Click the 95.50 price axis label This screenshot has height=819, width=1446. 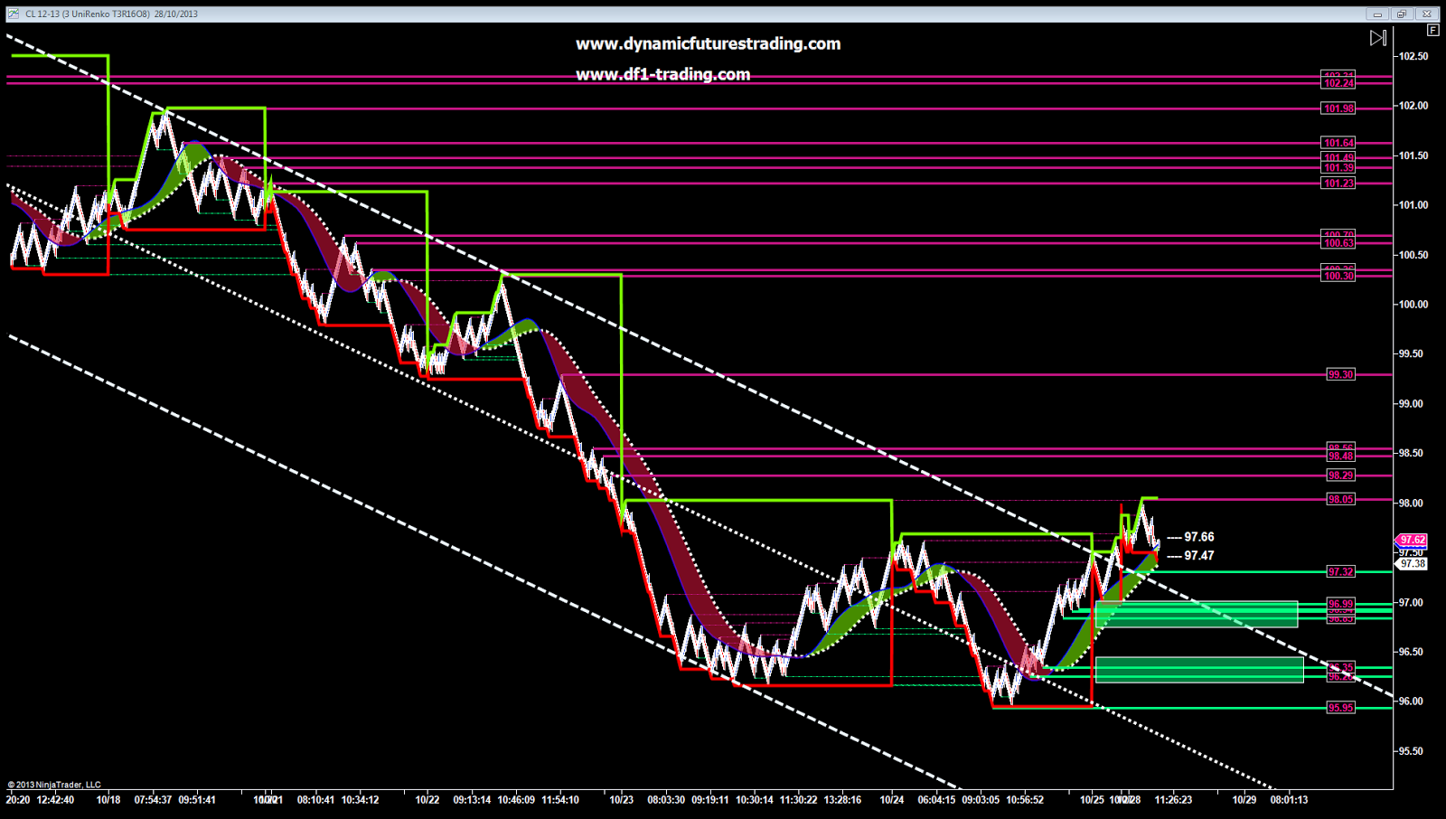tap(1412, 751)
